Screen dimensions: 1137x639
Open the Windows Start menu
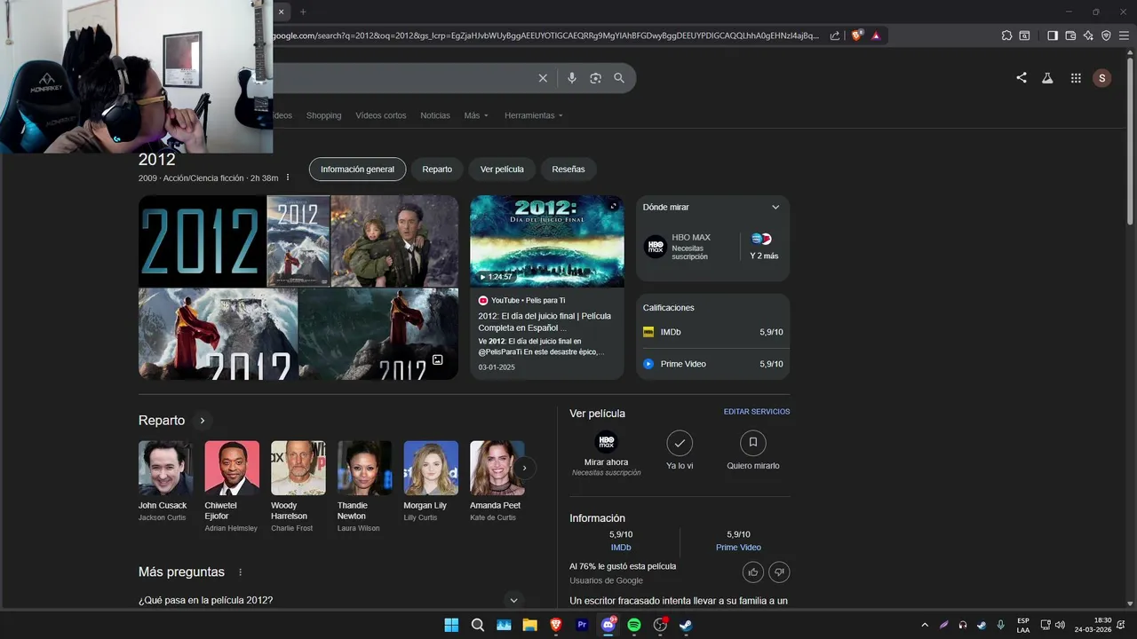point(451,625)
